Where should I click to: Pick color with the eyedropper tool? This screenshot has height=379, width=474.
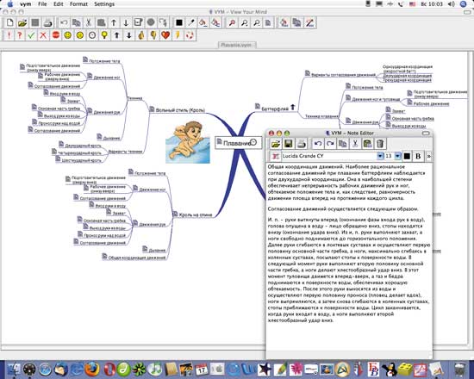tap(191, 22)
